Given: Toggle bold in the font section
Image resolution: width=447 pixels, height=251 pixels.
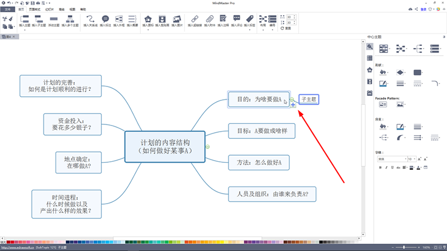Looking at the screenshot, I should point(379,167).
